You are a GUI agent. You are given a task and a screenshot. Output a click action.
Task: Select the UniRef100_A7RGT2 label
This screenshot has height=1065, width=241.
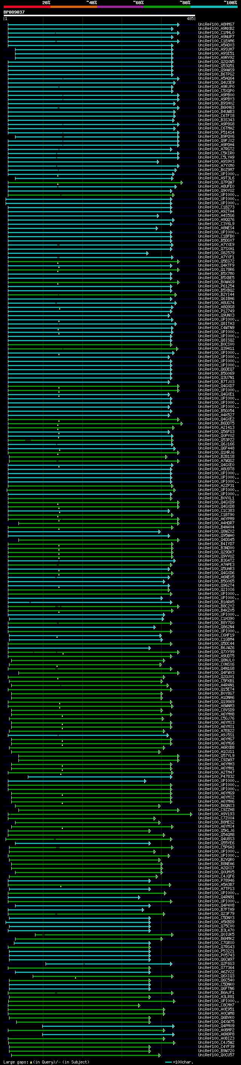click(x=216, y=149)
